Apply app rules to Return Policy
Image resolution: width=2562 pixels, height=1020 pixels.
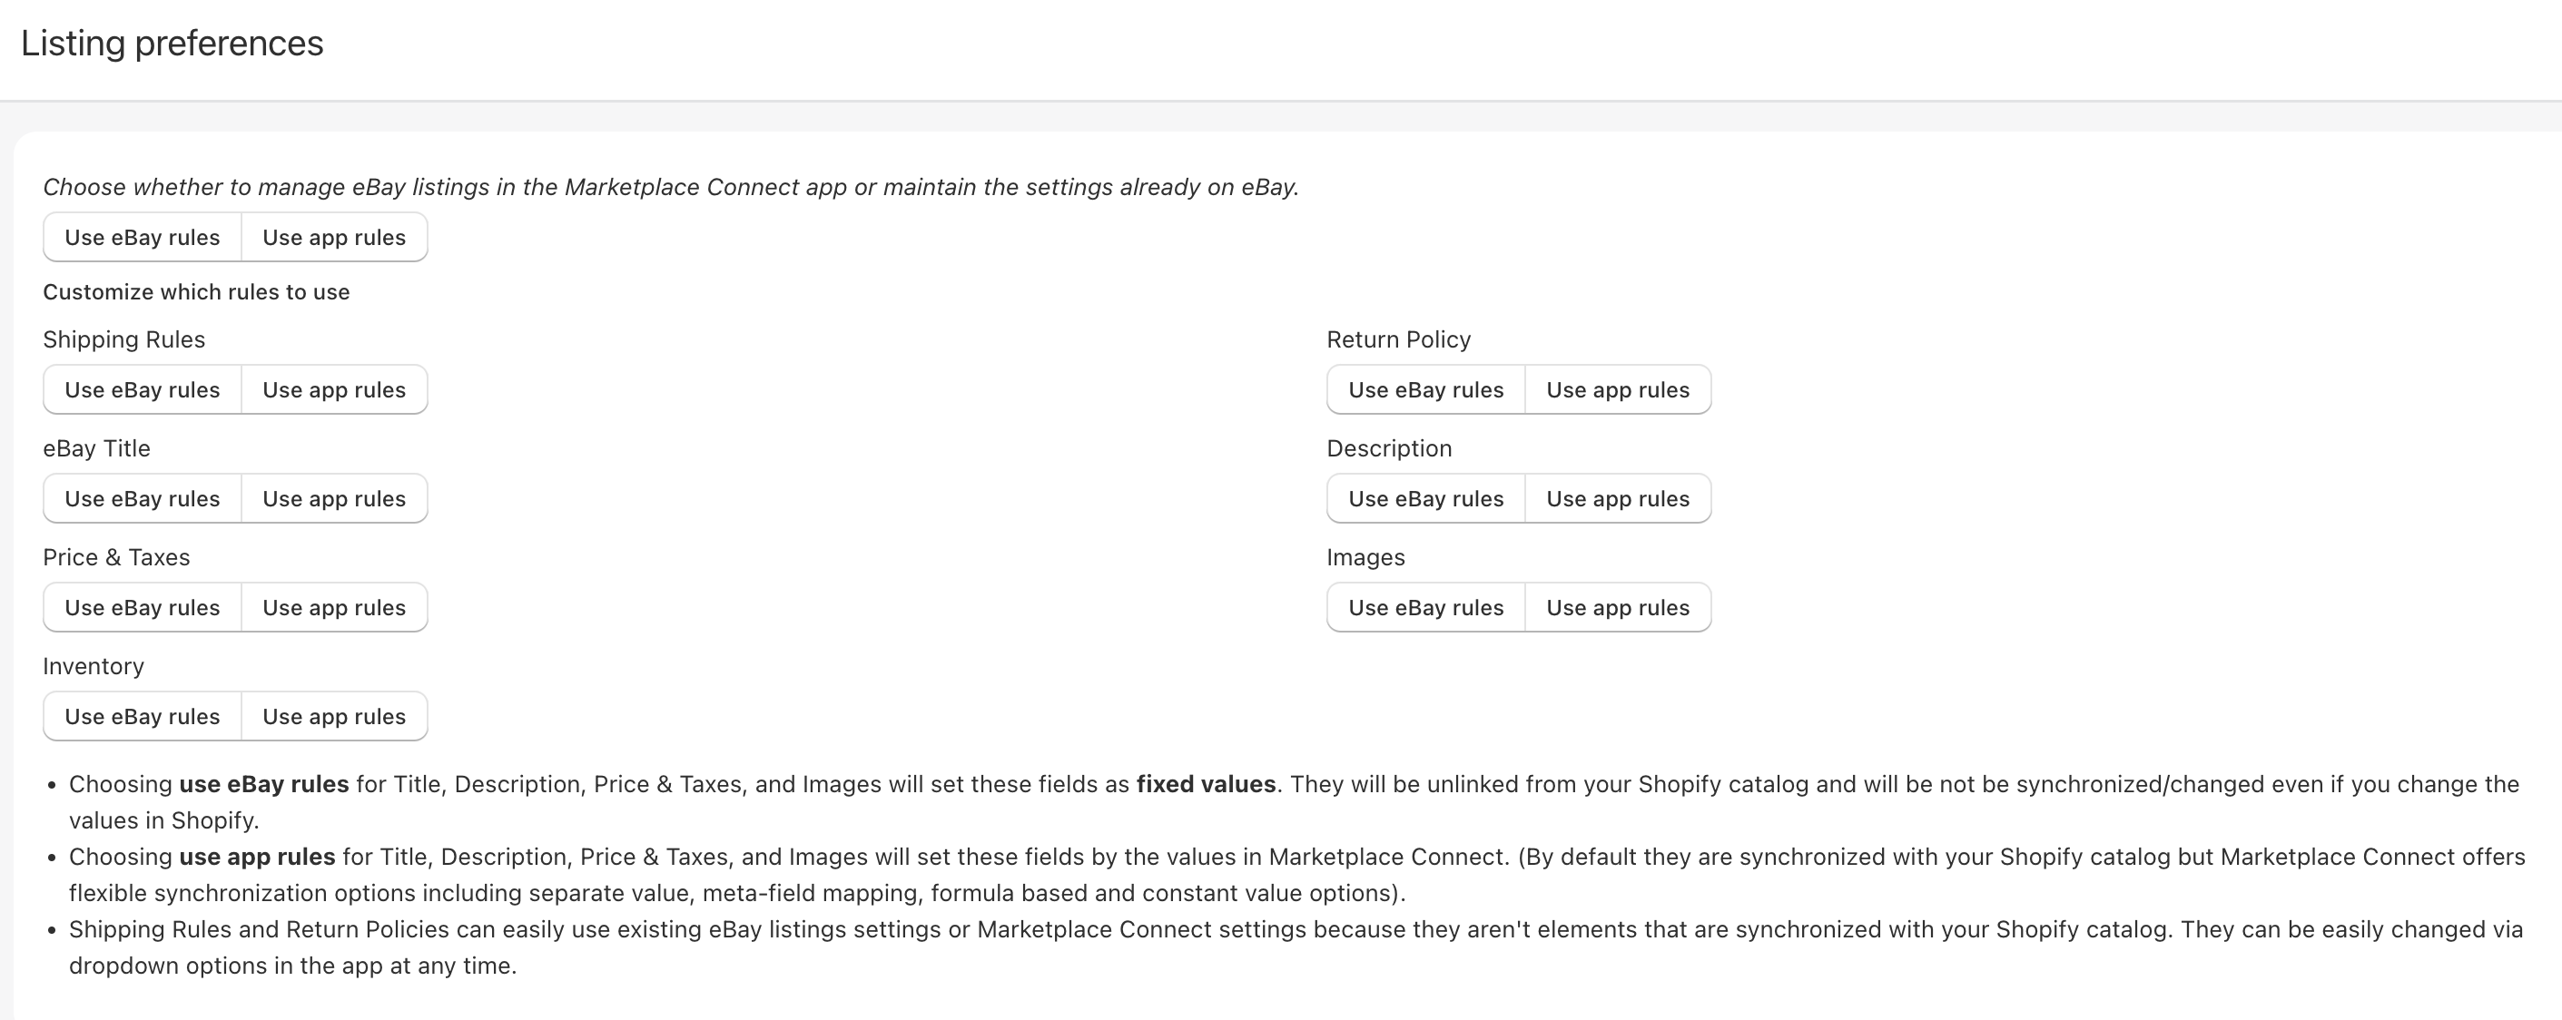[1617, 388]
